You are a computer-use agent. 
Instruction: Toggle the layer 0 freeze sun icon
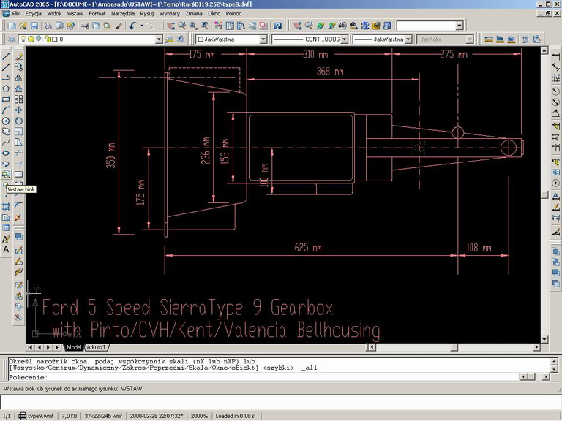[31, 39]
